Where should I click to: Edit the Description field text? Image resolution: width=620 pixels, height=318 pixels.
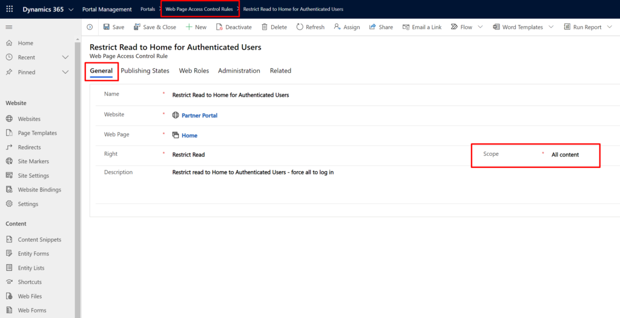click(253, 172)
